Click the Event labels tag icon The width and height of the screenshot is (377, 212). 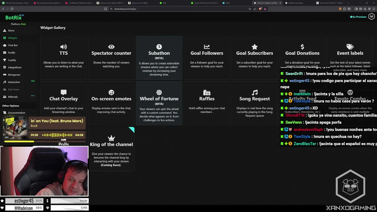pyautogui.click(x=350, y=47)
